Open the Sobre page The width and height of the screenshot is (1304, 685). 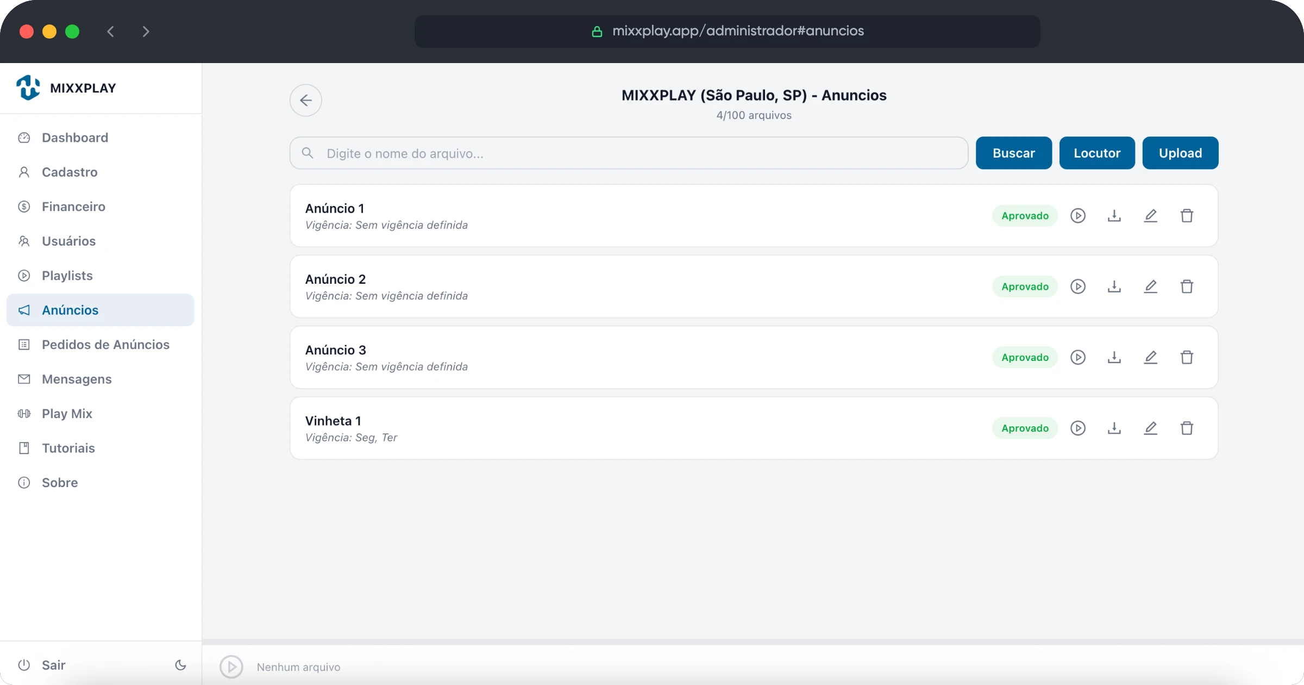tap(101, 483)
